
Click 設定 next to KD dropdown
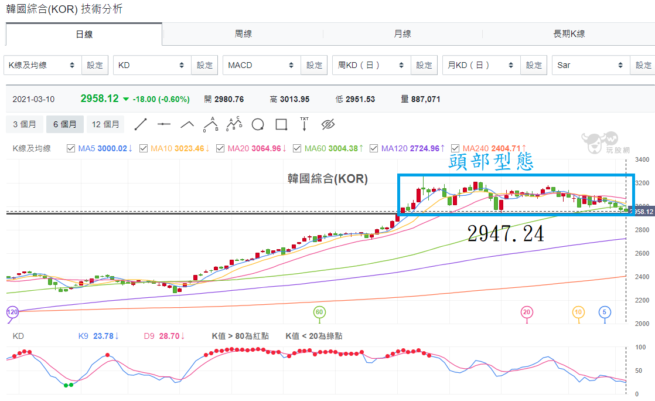(x=204, y=65)
